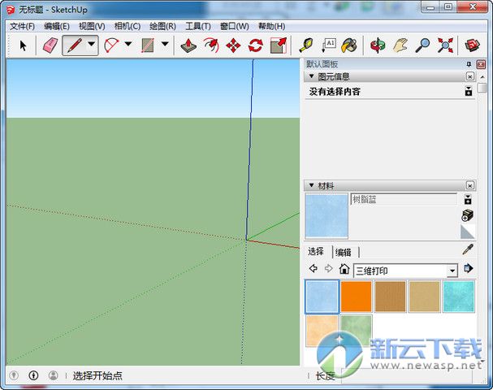Open the 绘图(R) menu
This screenshot has width=493, height=390.
[x=162, y=26]
